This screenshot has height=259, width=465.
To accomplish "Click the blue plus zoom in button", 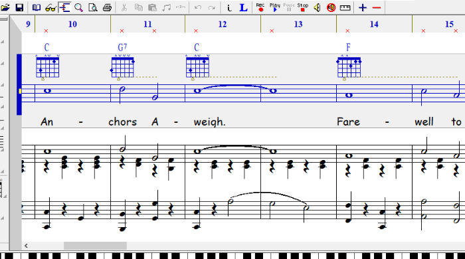I will tap(363, 8).
